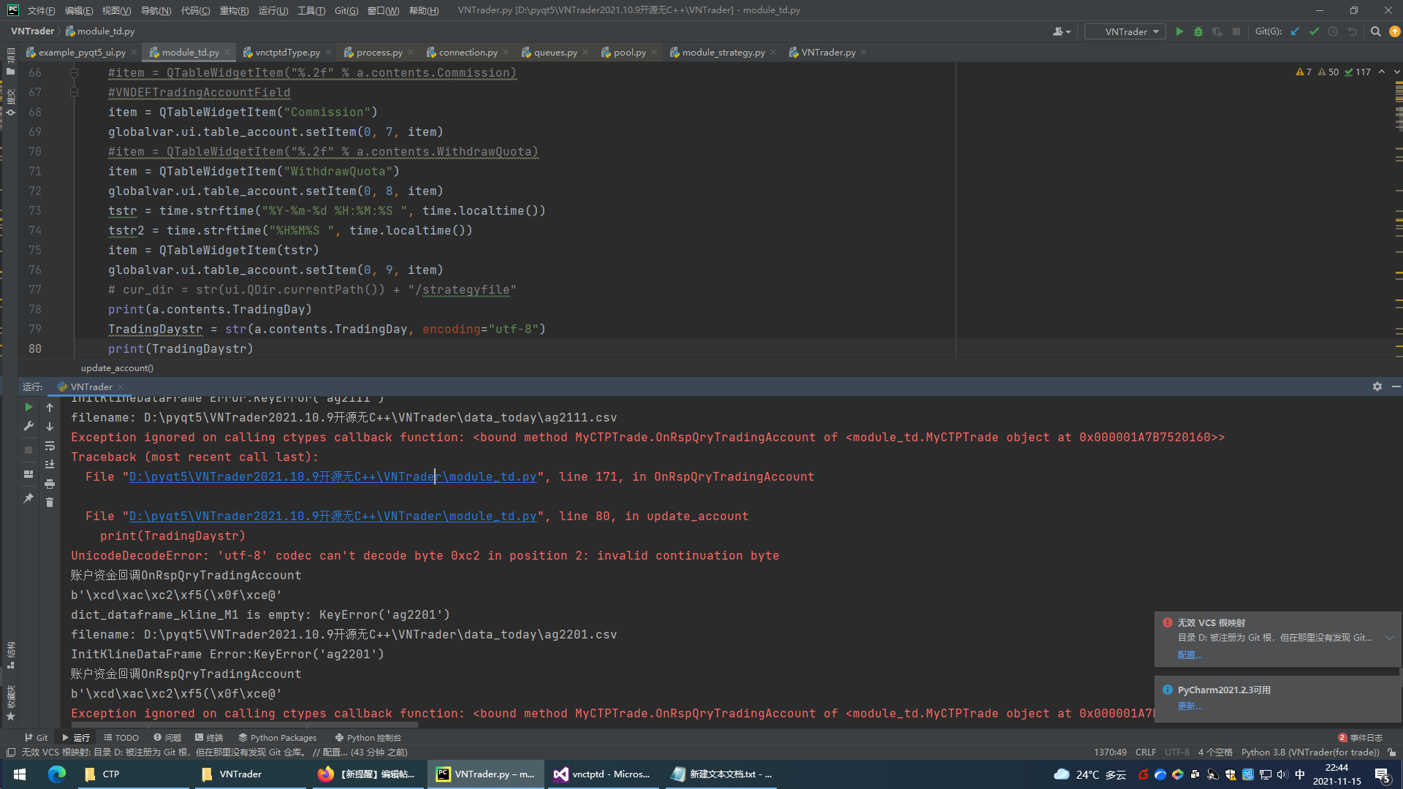The width and height of the screenshot is (1403, 789).
Task: Jump down the stack trace with down arrow
Action: 50,427
